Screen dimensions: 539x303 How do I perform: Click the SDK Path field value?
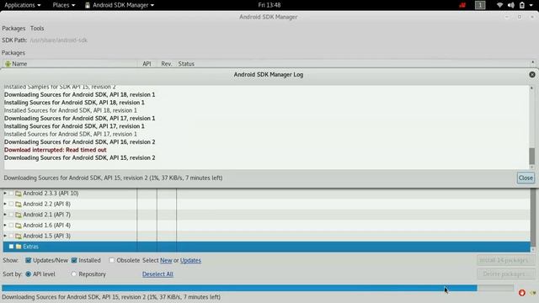[x=58, y=40]
